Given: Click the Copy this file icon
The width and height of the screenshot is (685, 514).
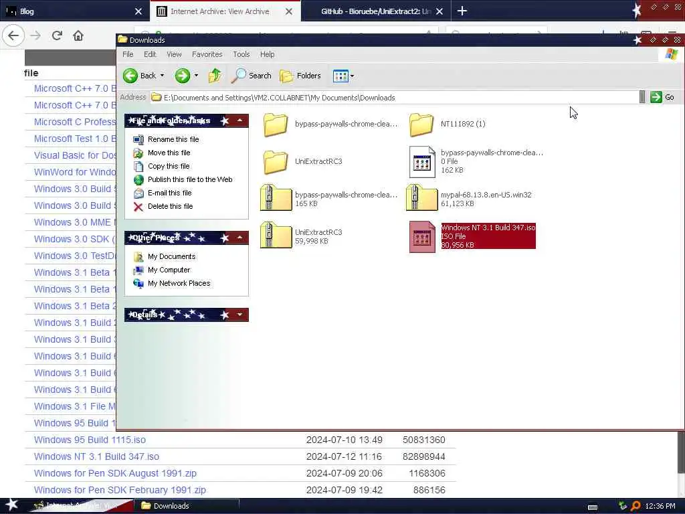Looking at the screenshot, I should [138, 167].
